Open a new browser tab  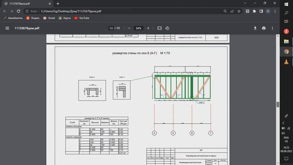(x=58, y=4)
